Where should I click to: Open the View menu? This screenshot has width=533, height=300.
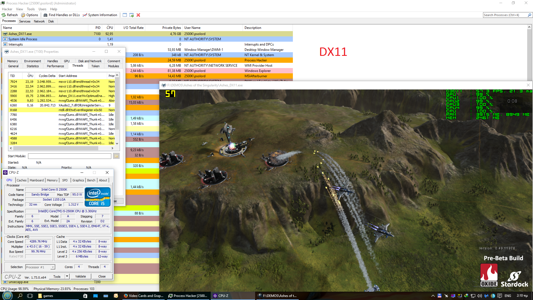[19, 9]
